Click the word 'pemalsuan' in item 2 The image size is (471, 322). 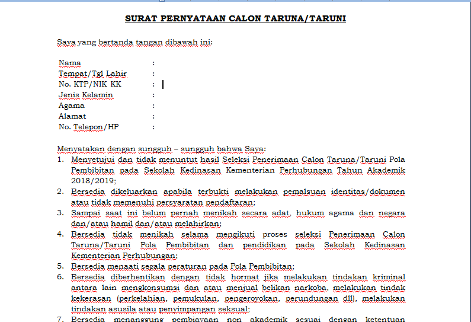pos(305,192)
